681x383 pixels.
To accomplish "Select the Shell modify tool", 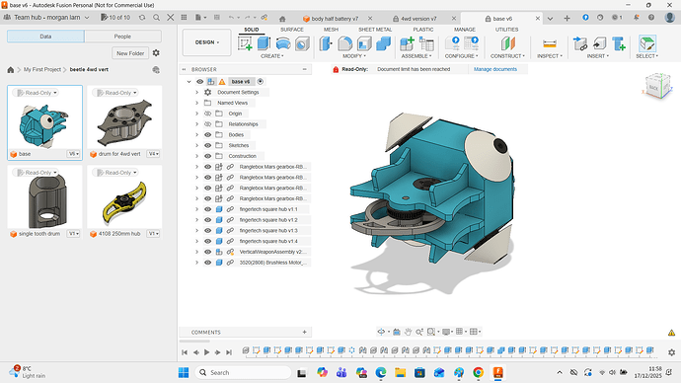I will pos(364,43).
